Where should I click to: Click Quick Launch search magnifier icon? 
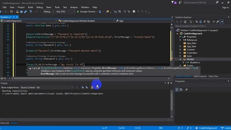tap(217, 2)
